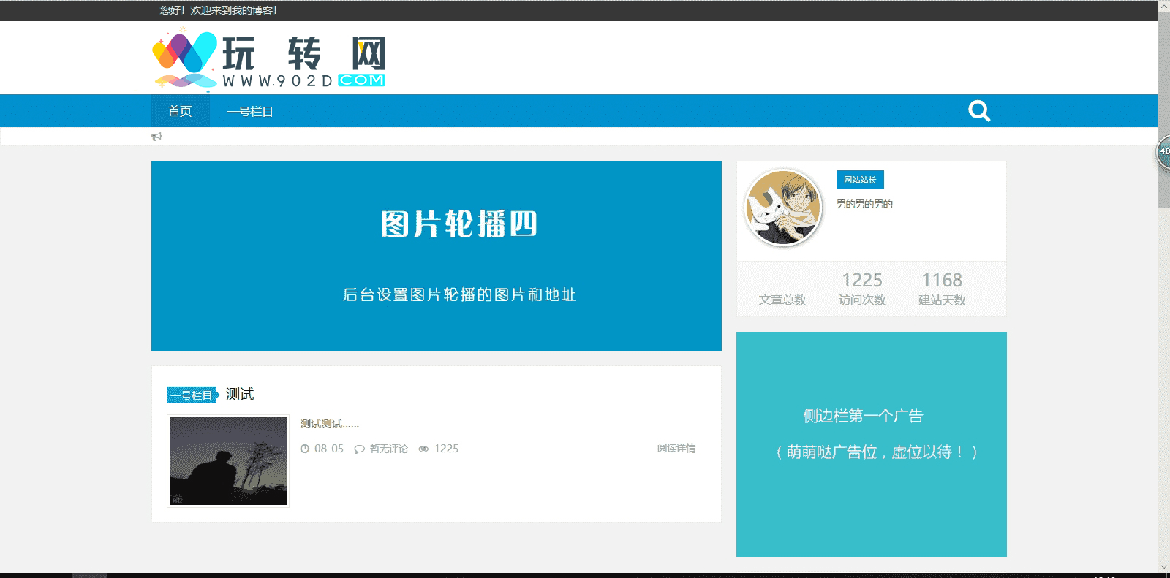This screenshot has width=1170, height=578.
Task: Open the post titled 测试
Action: 240,395
